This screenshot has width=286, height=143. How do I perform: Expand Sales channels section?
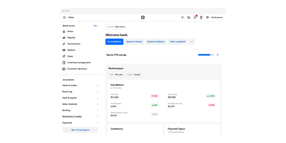(x=80, y=104)
